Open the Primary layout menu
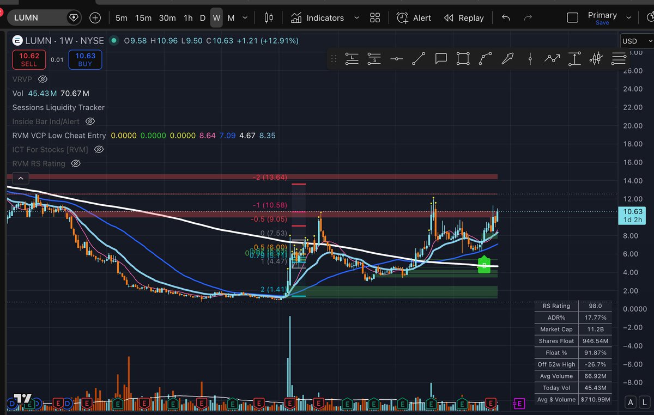Viewport: 654px width, 415px height. pyautogui.click(x=602, y=15)
